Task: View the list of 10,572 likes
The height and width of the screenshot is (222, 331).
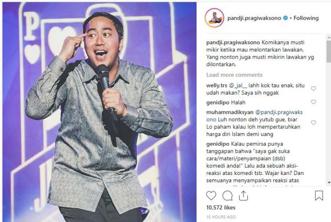Action: (x=221, y=208)
